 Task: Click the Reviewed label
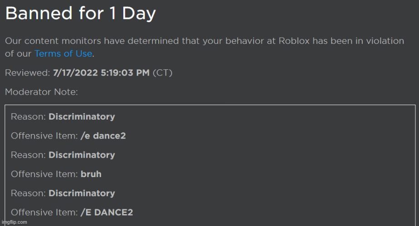(x=28, y=72)
